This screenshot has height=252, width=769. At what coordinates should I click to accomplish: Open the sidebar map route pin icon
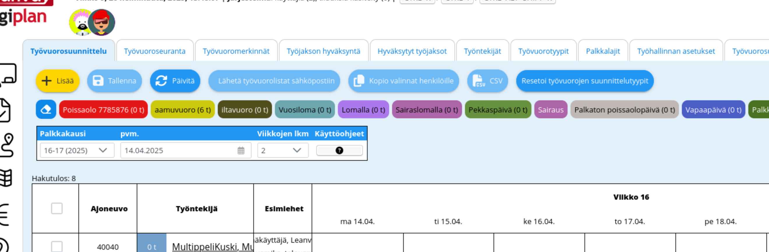[7, 145]
